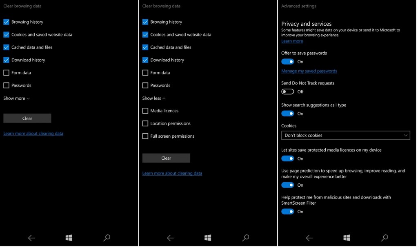
Task: Uncheck Cookies and saved website data, left screen
Action: (7, 35)
